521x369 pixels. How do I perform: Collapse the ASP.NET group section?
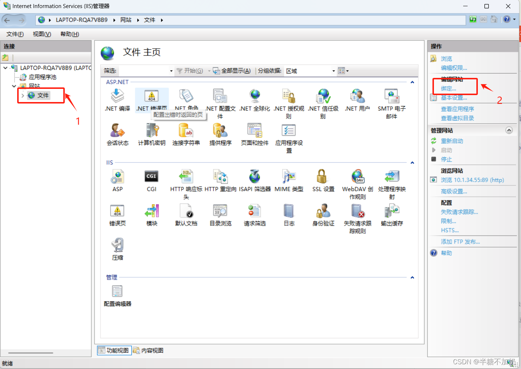(x=412, y=82)
